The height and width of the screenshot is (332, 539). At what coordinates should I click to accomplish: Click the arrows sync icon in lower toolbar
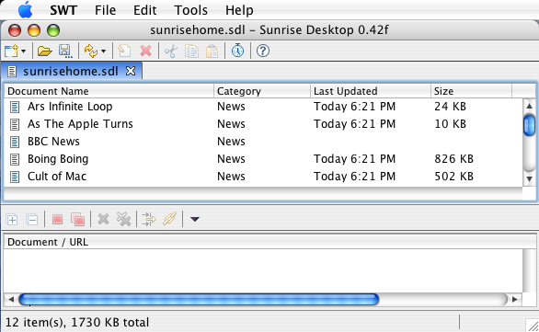tap(149, 219)
